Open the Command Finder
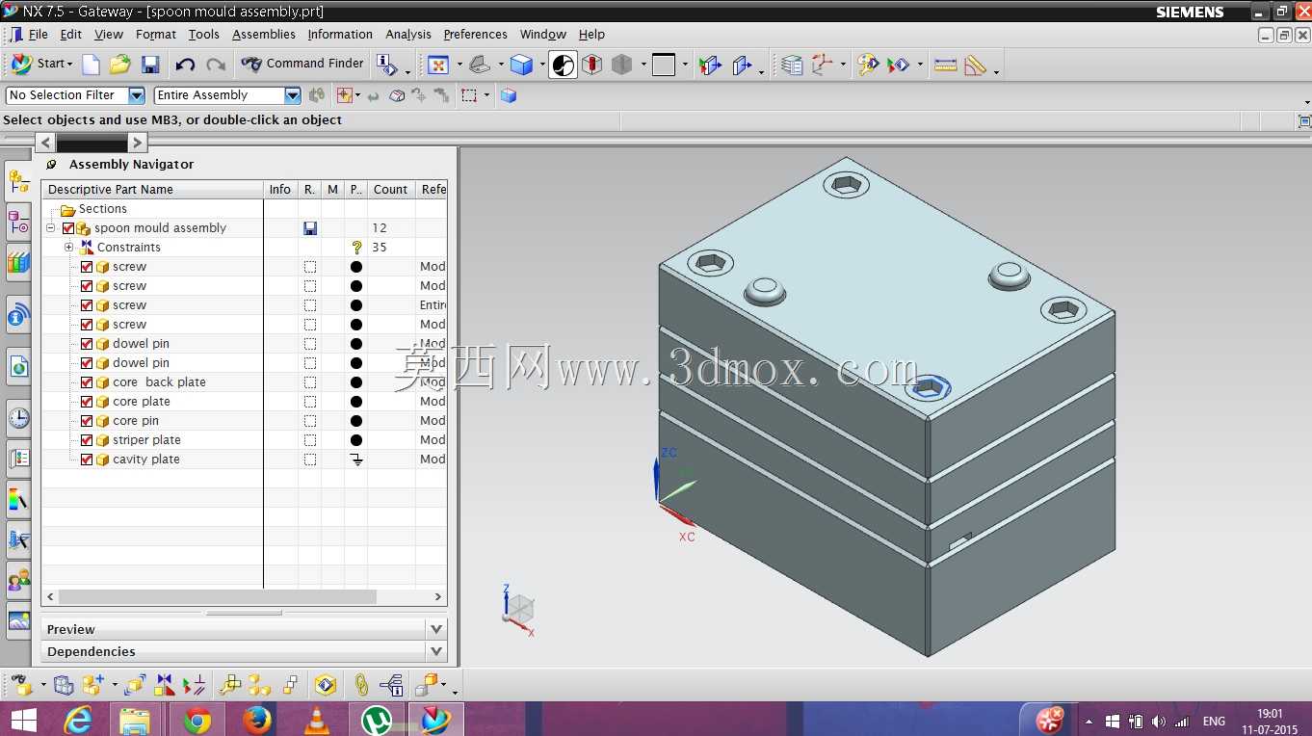Viewport: 1312px width, 736px height. coord(302,64)
